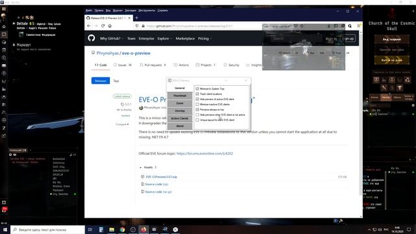Expand the Why GitHub? dropdown
This screenshot has height=234, width=416.
pyautogui.click(x=111, y=38)
